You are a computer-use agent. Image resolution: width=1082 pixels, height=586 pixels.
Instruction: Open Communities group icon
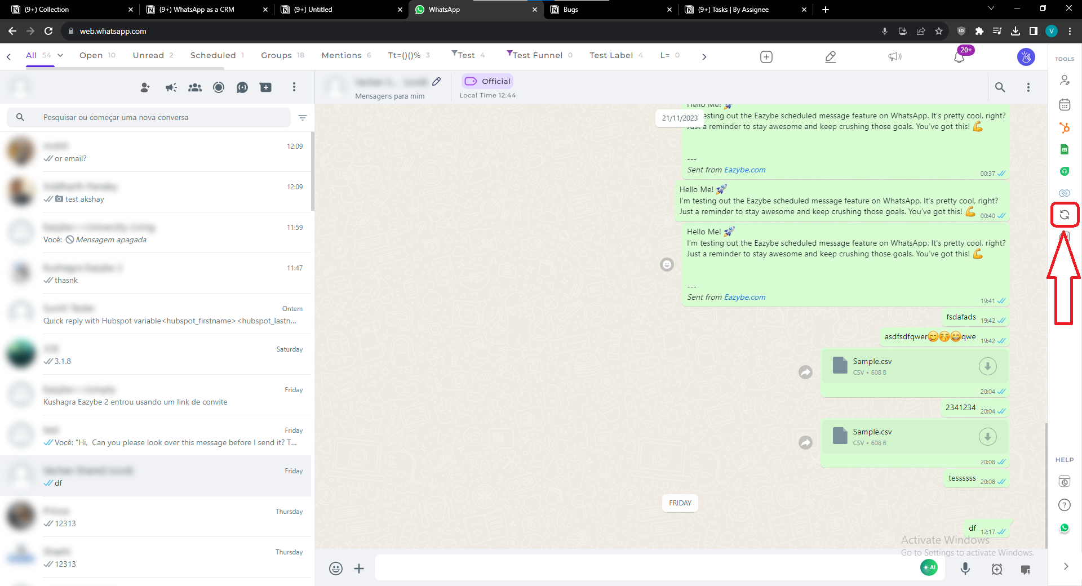click(195, 87)
